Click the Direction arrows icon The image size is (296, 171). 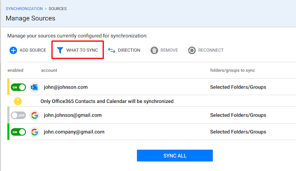click(x=111, y=50)
